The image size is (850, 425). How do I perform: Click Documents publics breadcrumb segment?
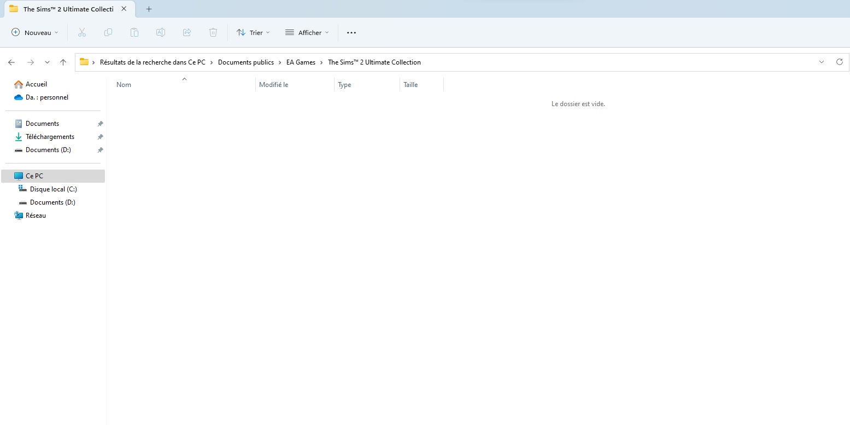coord(245,62)
